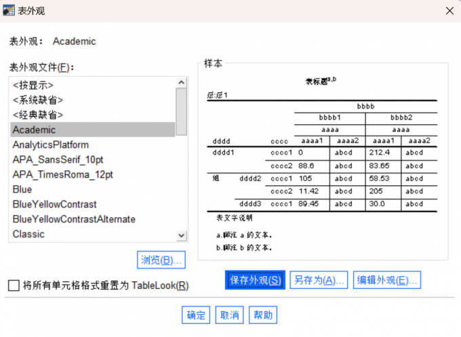Click sample row label dddd1
461x337 pixels.
224,153
